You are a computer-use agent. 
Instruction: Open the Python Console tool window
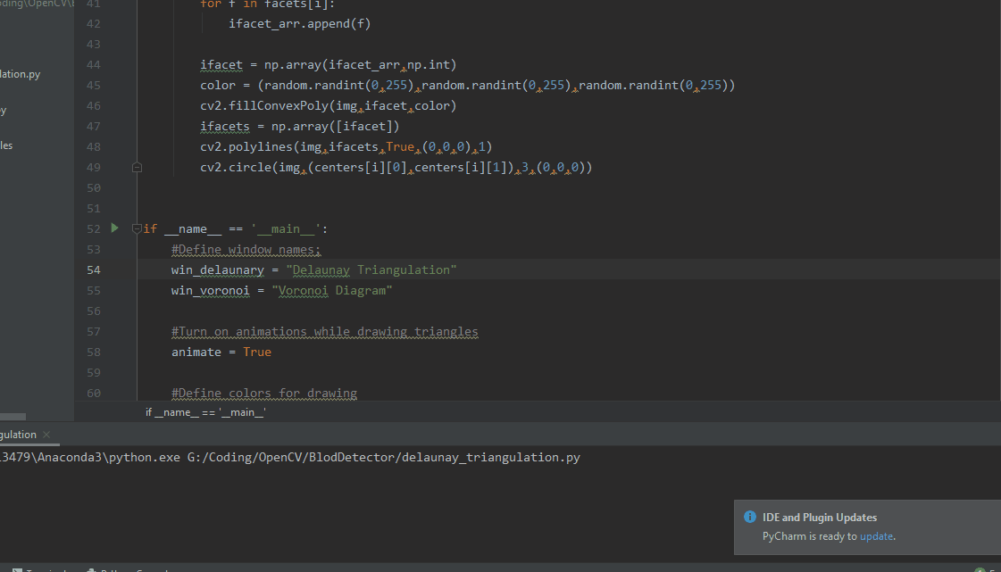click(93, 568)
